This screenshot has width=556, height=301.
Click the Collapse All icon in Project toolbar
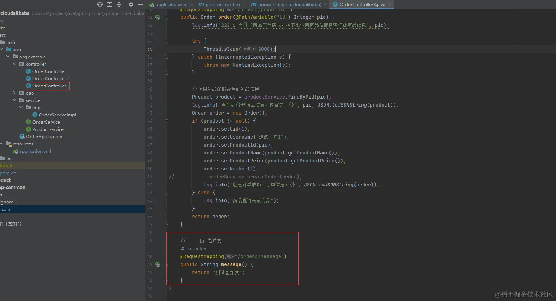pyautogui.click(x=119, y=4)
